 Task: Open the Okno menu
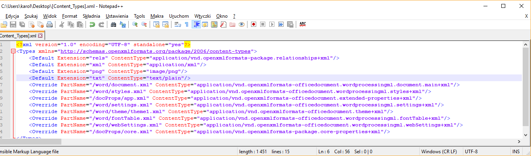(222, 16)
